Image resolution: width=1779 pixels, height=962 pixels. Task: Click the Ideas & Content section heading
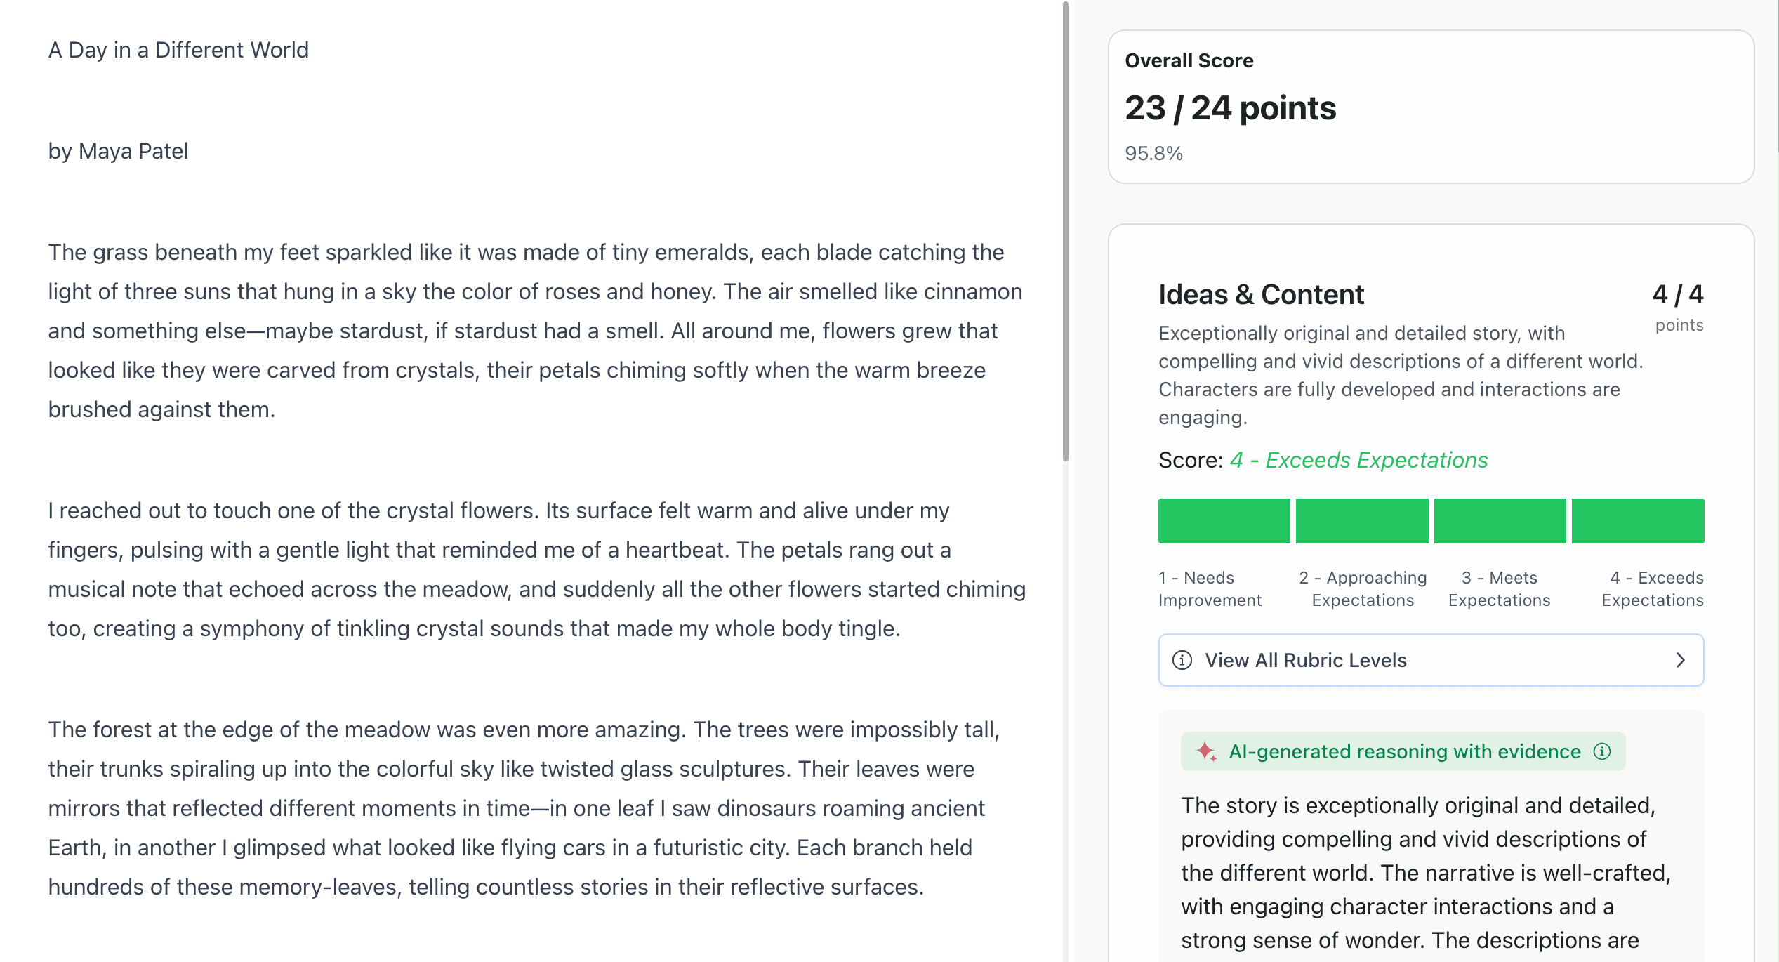tap(1261, 294)
